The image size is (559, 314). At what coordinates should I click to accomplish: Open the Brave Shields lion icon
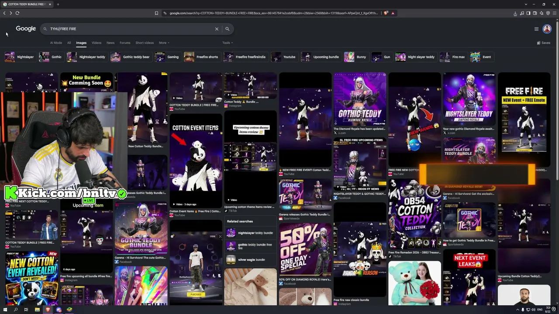[x=386, y=13]
